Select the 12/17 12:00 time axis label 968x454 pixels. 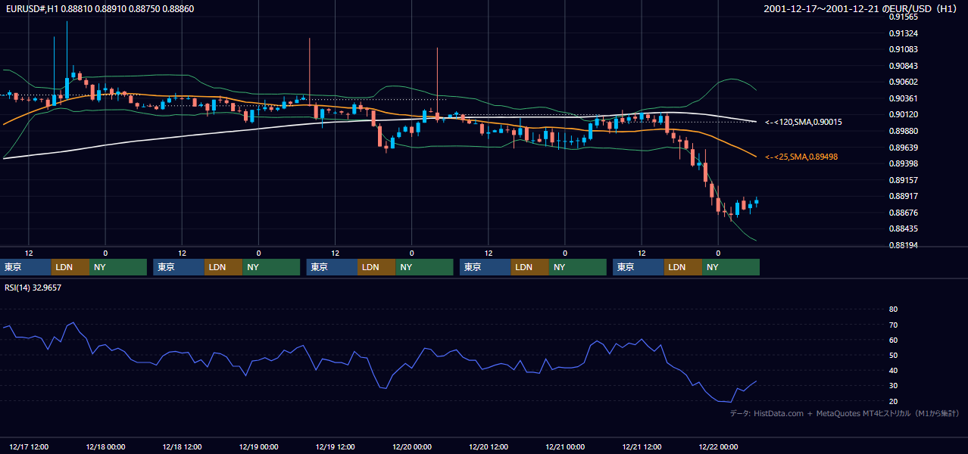[29, 447]
